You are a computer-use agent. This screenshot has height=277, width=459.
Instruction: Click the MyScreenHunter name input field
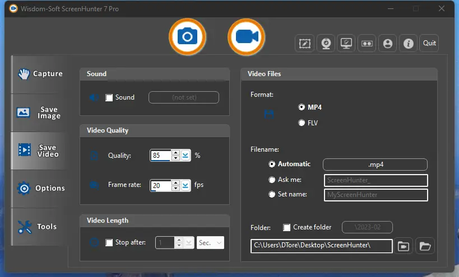(376, 195)
